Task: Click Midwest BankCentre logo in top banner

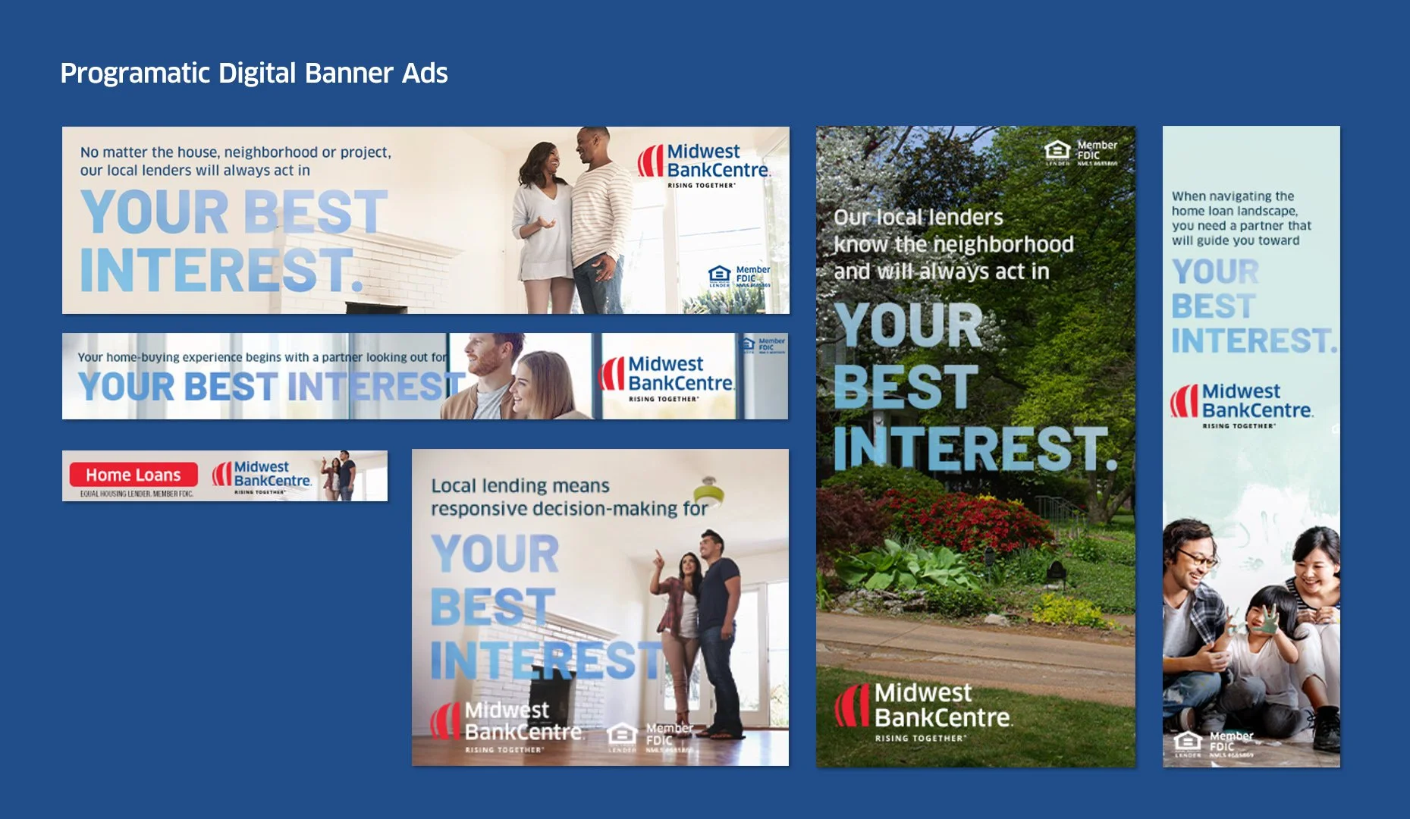Action: 703,165
